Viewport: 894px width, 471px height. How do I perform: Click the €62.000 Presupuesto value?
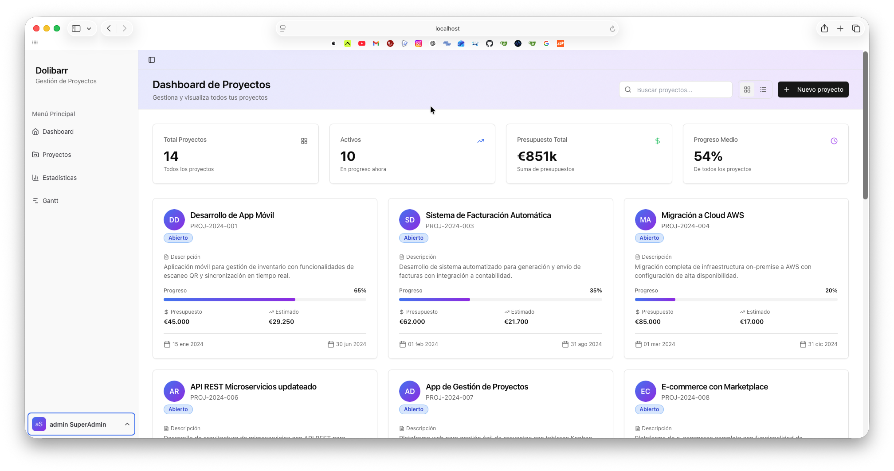click(x=412, y=322)
